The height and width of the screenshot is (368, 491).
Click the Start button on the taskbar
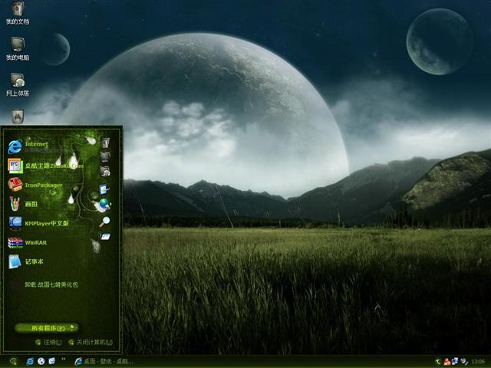(x=14, y=361)
